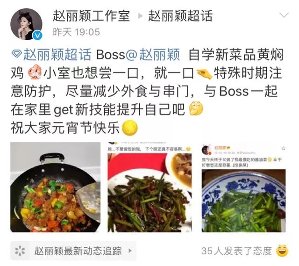Open the blue 赵丽颖超话 topic link
299x266 pixels.
click(x=57, y=55)
